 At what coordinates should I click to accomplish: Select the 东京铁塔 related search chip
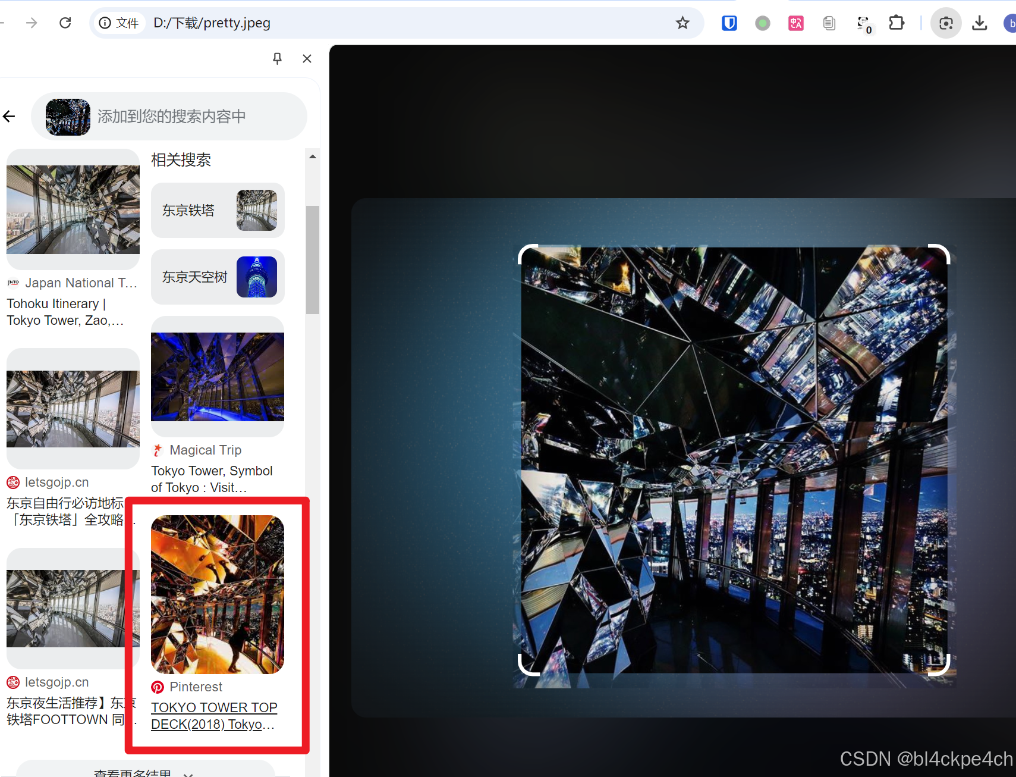click(x=218, y=210)
